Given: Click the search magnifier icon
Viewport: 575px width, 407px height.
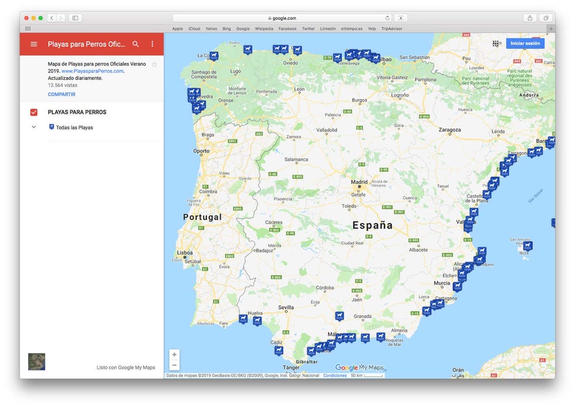Looking at the screenshot, I should [x=136, y=44].
